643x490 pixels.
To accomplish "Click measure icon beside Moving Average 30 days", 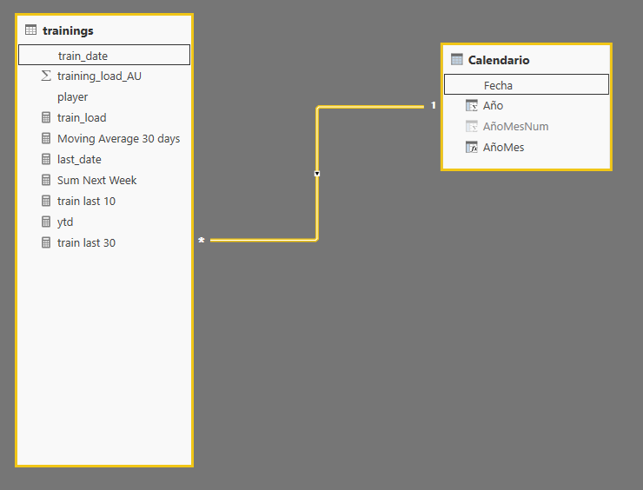I will (46, 138).
